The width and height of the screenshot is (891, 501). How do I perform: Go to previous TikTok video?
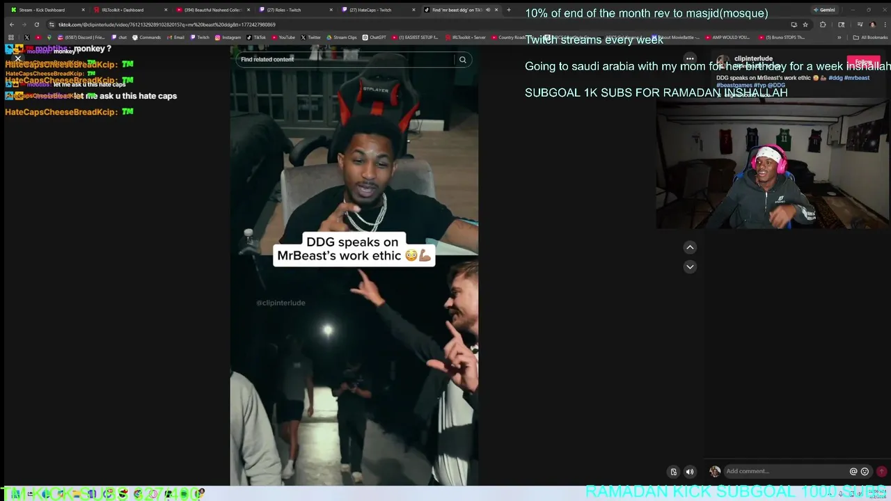pos(690,247)
